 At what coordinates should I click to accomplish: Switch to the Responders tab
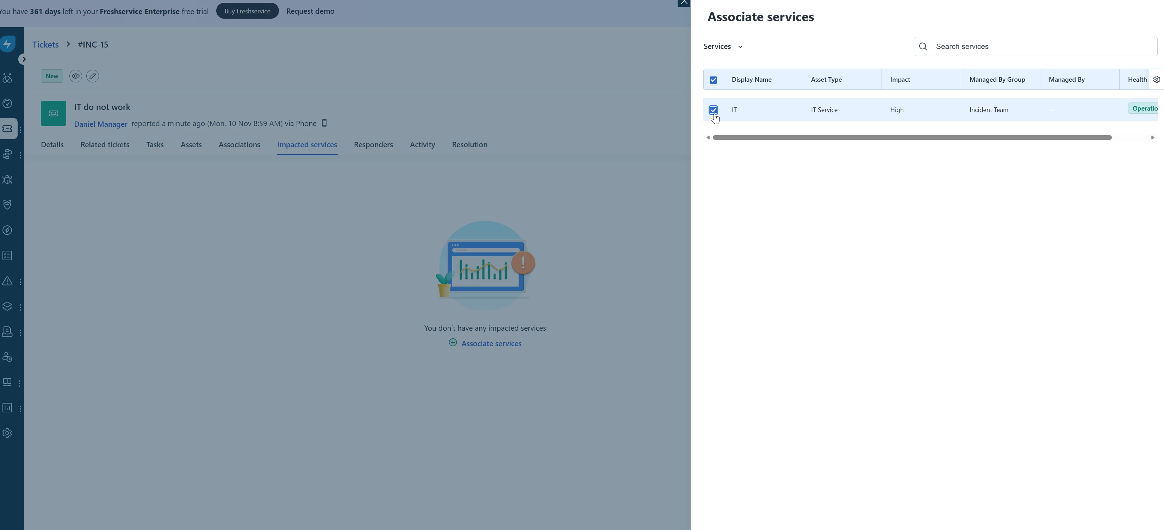(x=373, y=145)
